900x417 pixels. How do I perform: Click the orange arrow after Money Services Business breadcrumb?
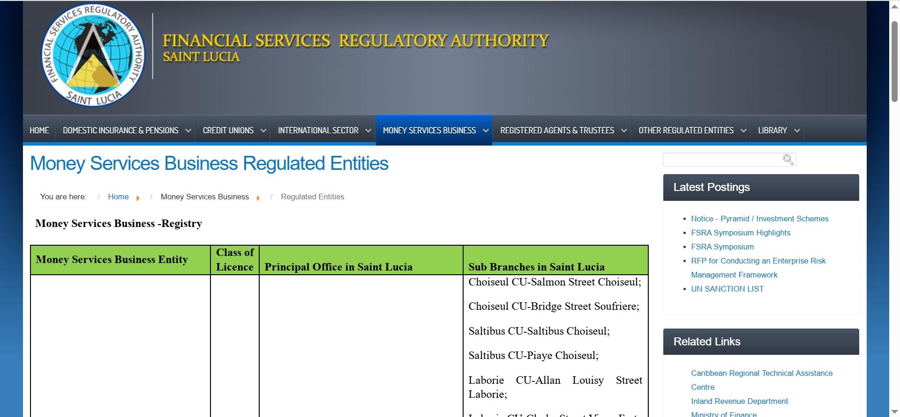[x=258, y=198]
